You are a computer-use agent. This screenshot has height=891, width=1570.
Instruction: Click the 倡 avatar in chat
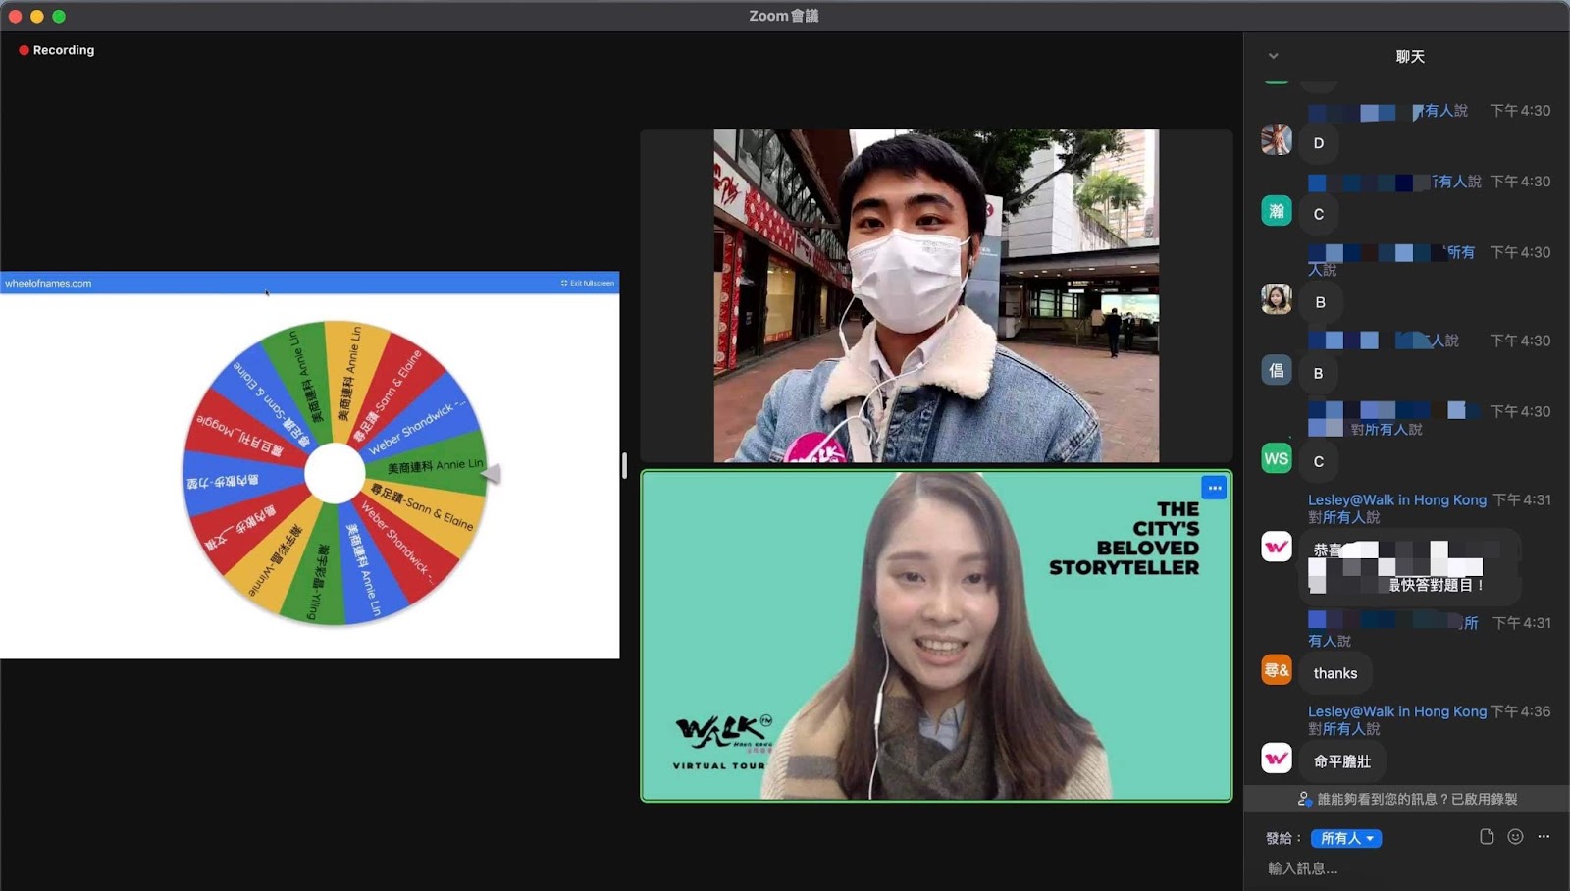[x=1276, y=370]
